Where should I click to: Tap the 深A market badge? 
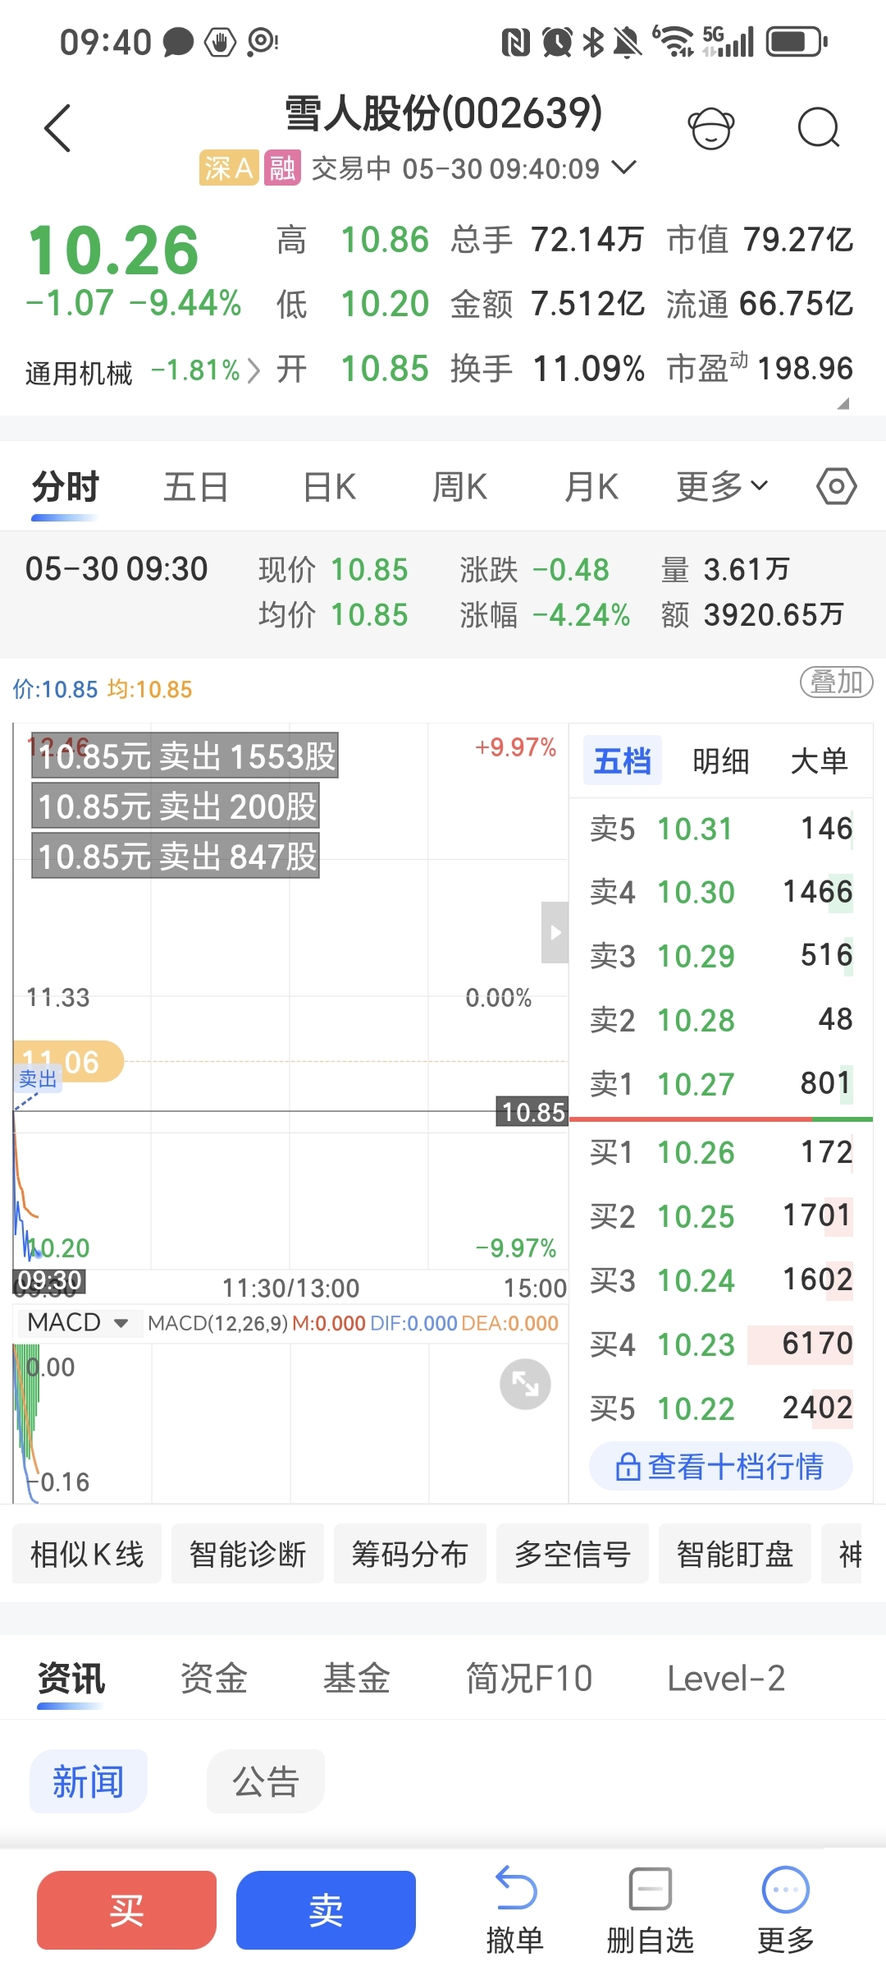tap(229, 168)
